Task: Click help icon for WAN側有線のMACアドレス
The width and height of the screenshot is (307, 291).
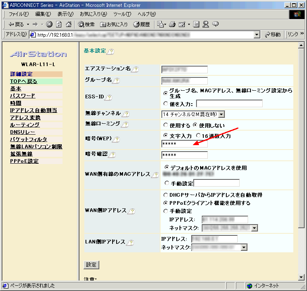Action: coord(156,175)
